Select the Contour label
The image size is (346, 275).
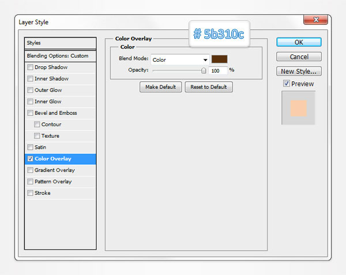[x=51, y=125]
